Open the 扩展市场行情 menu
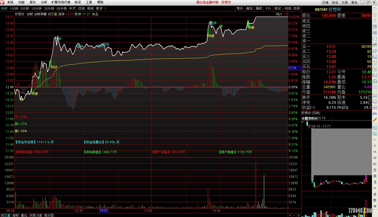Screen dimensions: 378x217 pos(61,2)
